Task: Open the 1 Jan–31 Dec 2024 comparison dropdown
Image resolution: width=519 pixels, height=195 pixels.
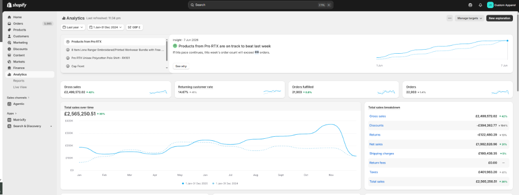Action: [x=106, y=27]
